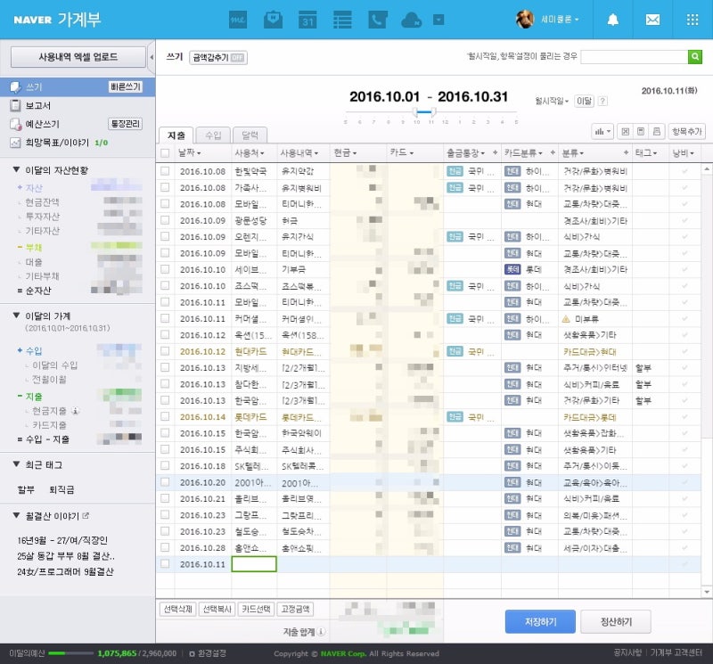Check the 광문성당 row checkbox

tap(165, 220)
